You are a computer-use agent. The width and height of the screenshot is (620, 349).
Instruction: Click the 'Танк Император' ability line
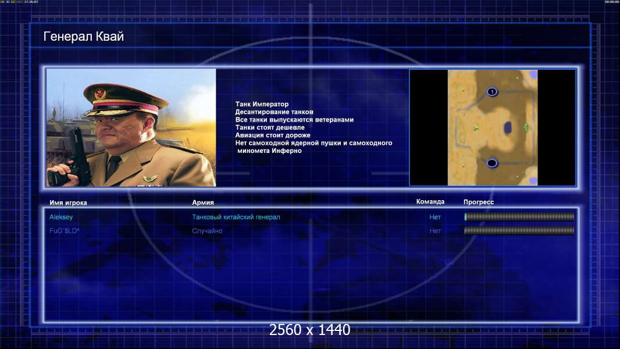tap(262, 104)
